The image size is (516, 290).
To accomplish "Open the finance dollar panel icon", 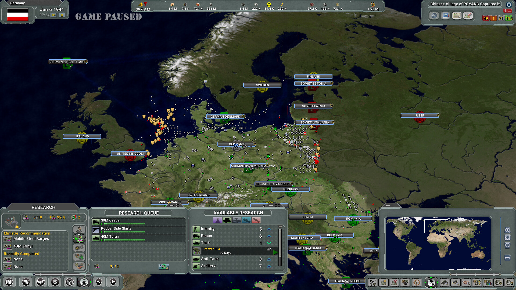I will point(55,282).
